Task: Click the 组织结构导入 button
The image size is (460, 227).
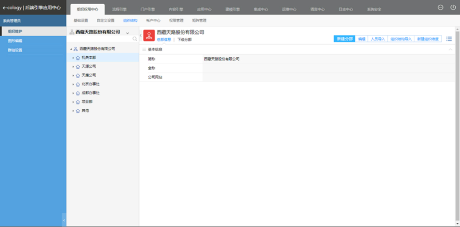Action: (401, 39)
